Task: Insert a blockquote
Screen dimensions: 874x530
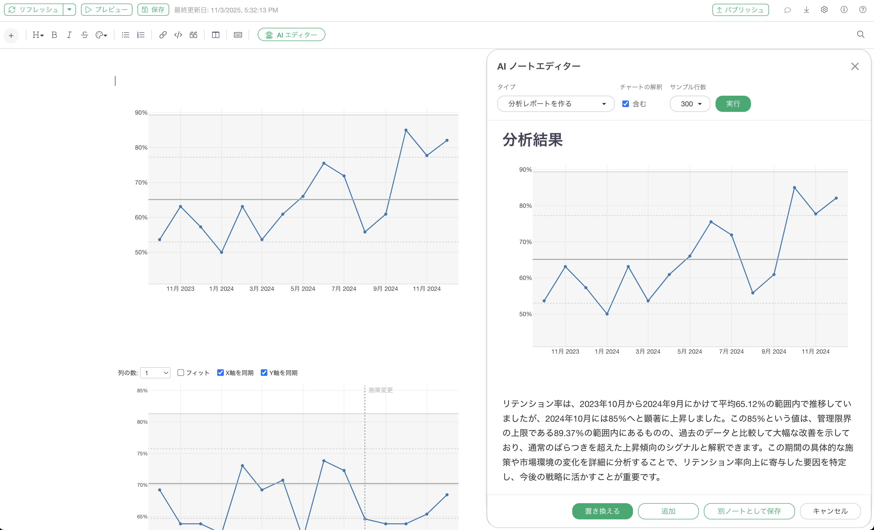Action: click(x=193, y=35)
